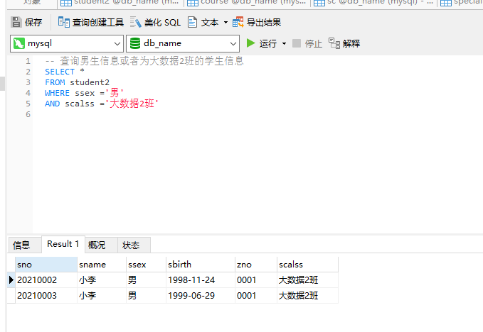Viewport: 483px width, 332px height.
Task: Select cell with sno 20210003
Action: (46, 296)
